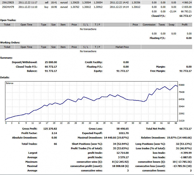Click the Swap column header in Open Trades

click(171, 25)
